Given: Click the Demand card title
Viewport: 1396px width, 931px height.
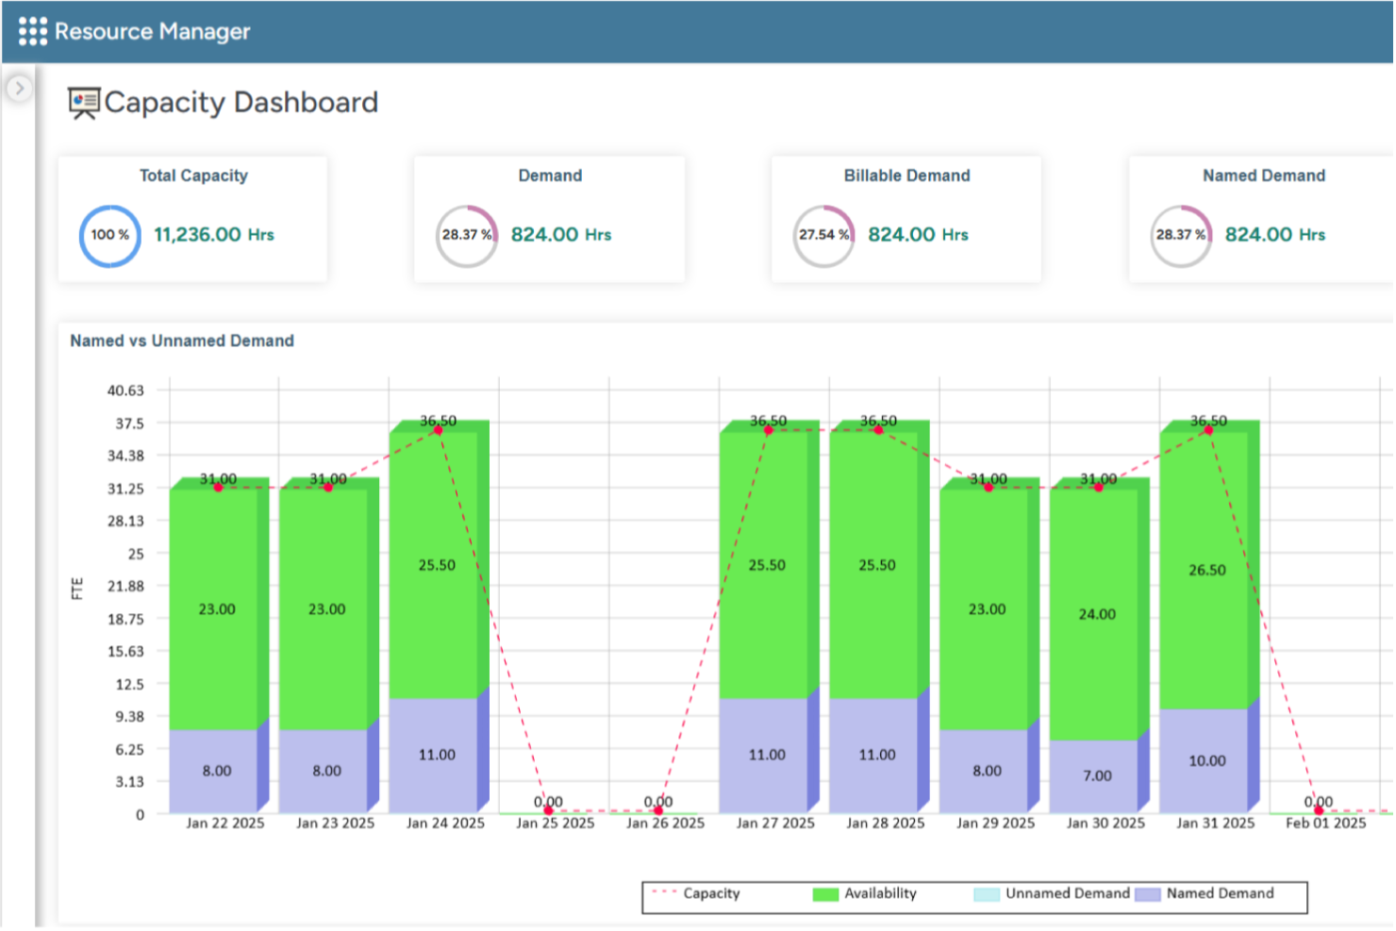Looking at the screenshot, I should point(550,175).
